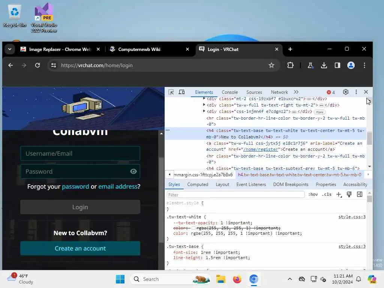The image size is (384, 288).
Task: Open the DOM Breakpoints sub-tab
Action: [291, 184]
